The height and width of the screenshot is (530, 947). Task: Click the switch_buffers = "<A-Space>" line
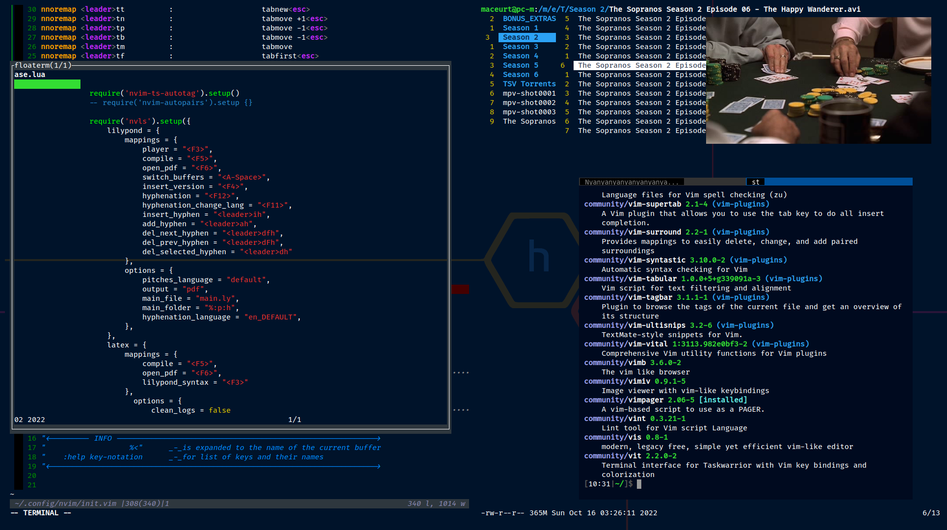point(206,177)
